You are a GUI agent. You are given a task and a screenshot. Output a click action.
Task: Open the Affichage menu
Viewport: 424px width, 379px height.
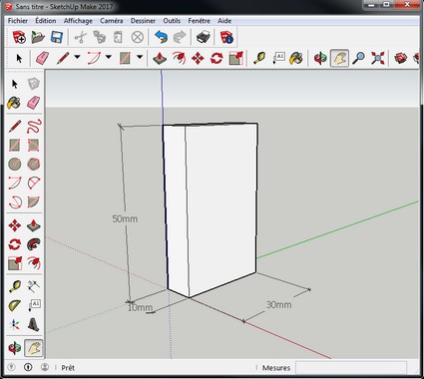tap(78, 21)
